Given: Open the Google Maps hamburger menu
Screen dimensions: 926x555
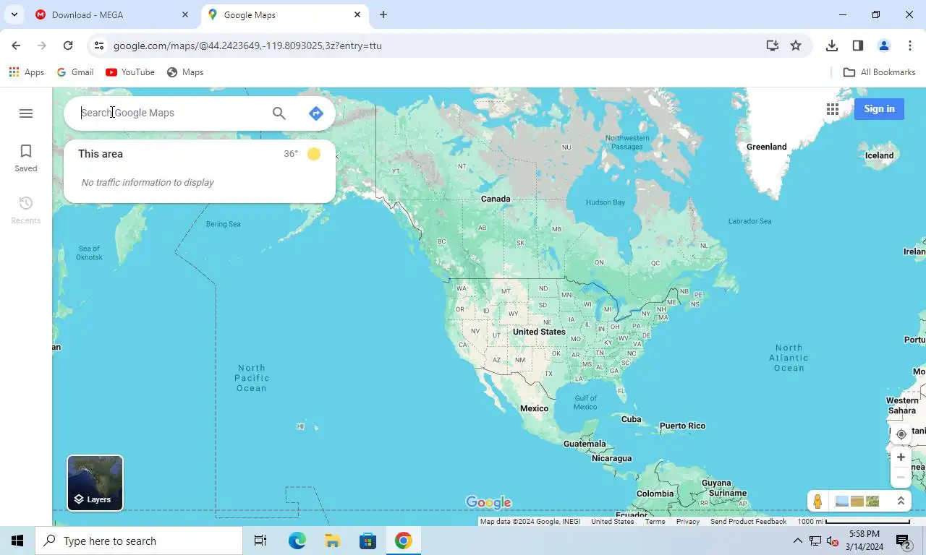Looking at the screenshot, I should 26,113.
